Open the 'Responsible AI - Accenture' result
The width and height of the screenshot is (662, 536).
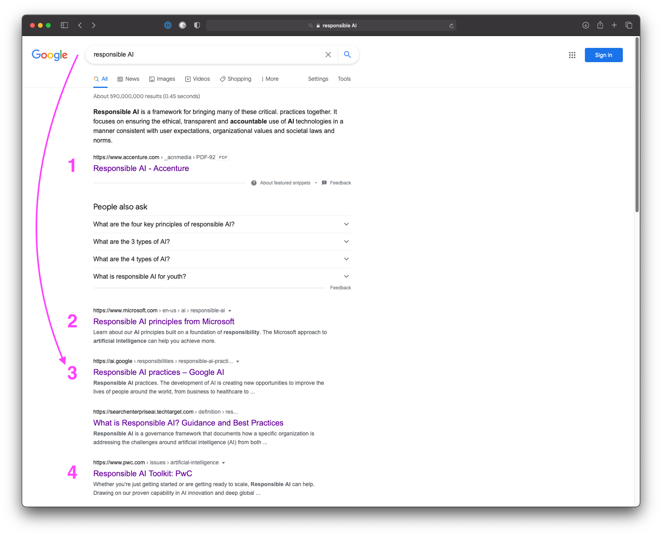141,169
